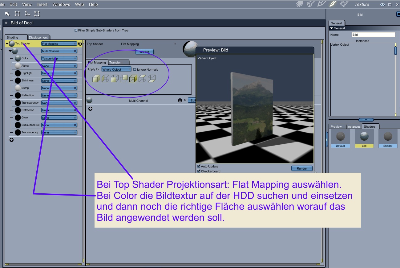
Task: Select the arrow pointer tool in toolbar
Action: point(7,14)
